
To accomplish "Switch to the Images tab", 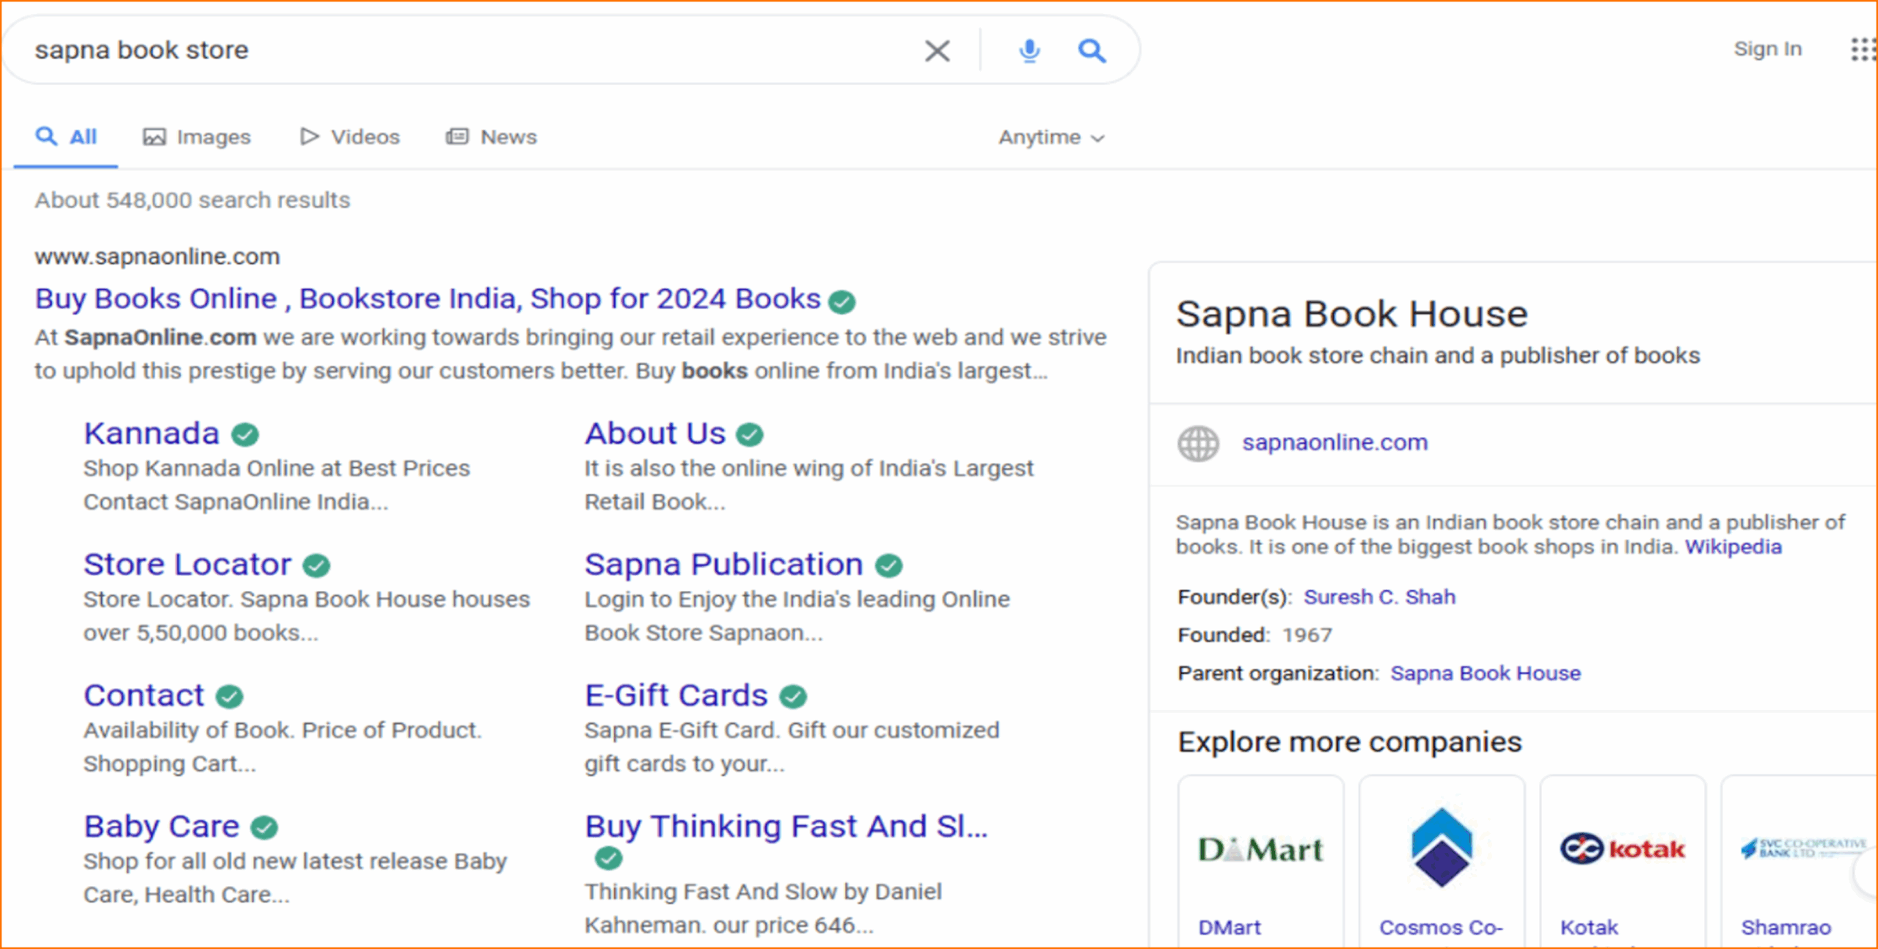I will coord(197,137).
